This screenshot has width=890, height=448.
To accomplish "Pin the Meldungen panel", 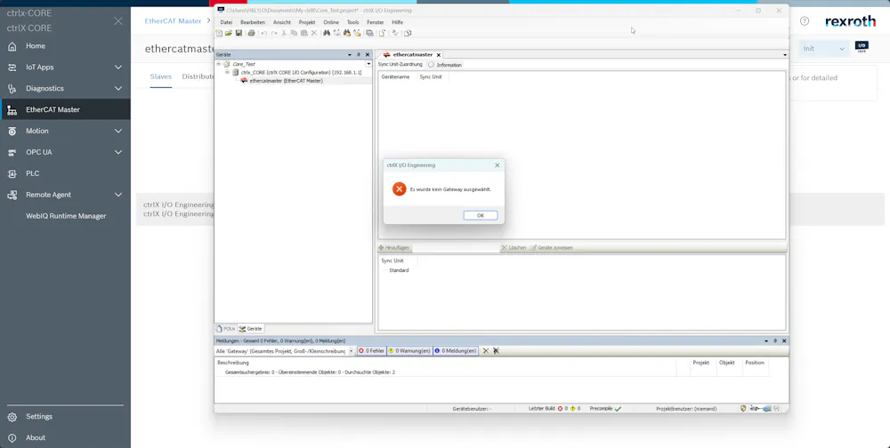I will [775, 340].
